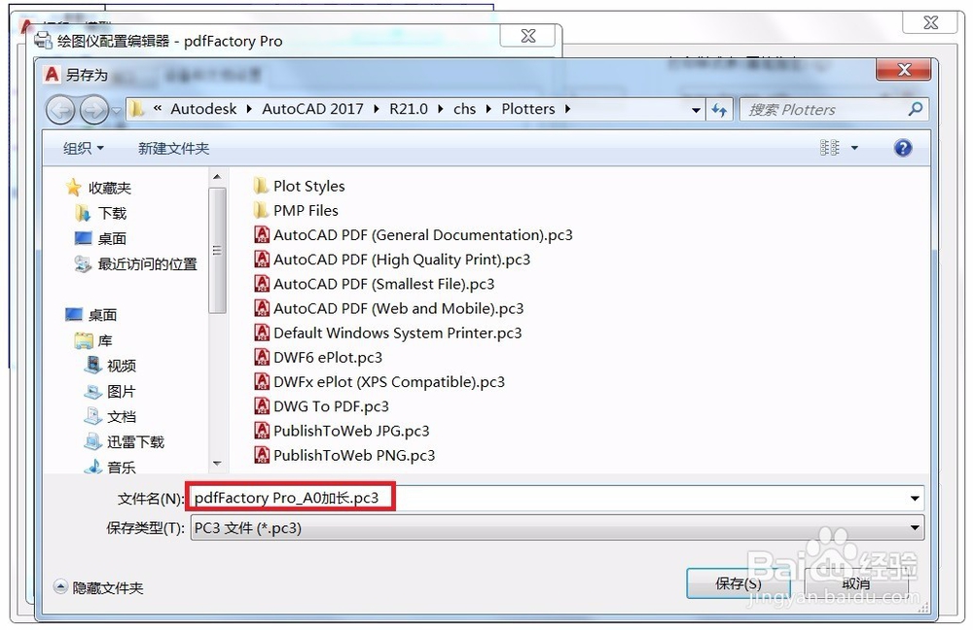Select 文档 library
Image resolution: width=973 pixels, height=630 pixels.
coord(110,416)
